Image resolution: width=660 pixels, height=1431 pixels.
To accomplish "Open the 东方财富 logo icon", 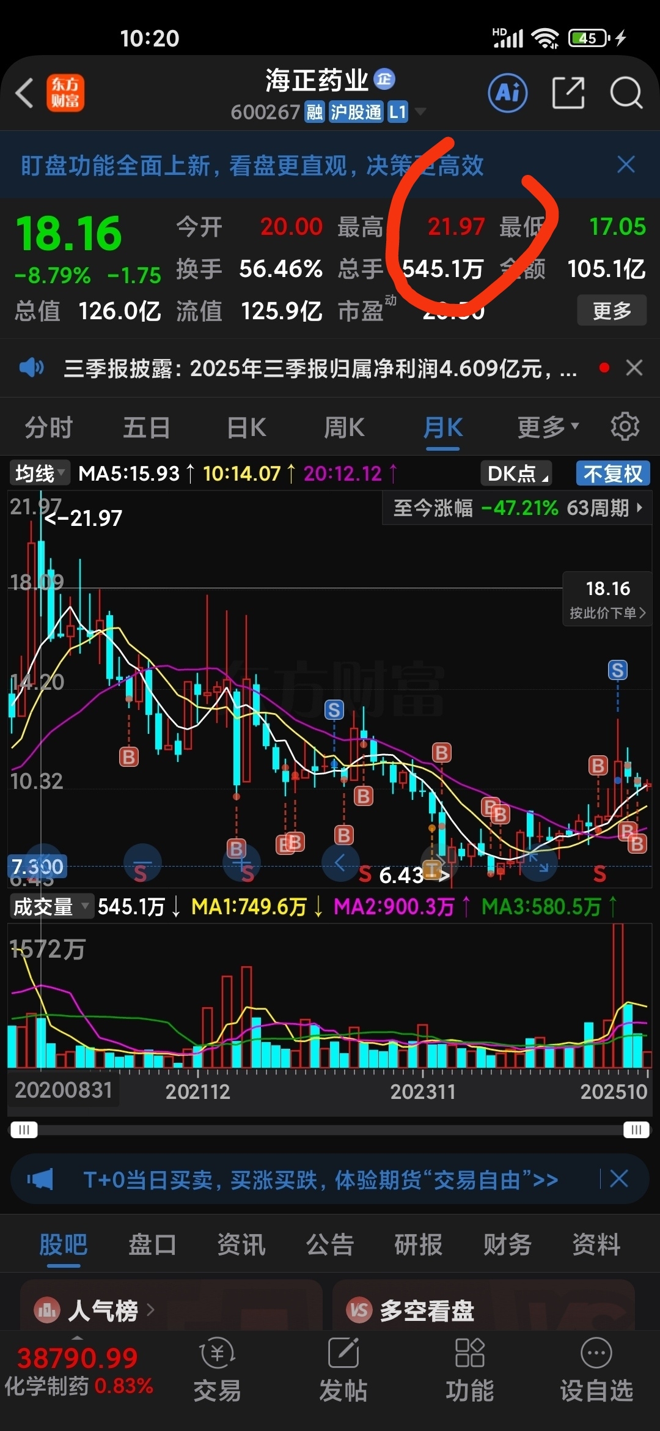I will click(x=65, y=94).
